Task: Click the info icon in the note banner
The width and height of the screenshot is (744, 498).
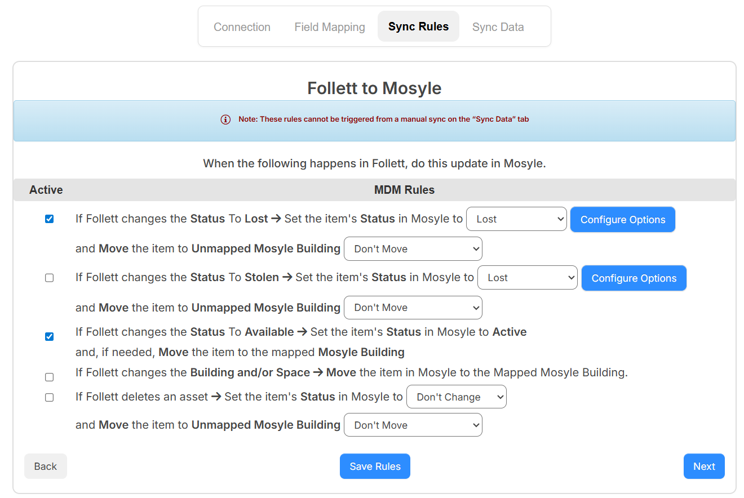Action: 225,119
